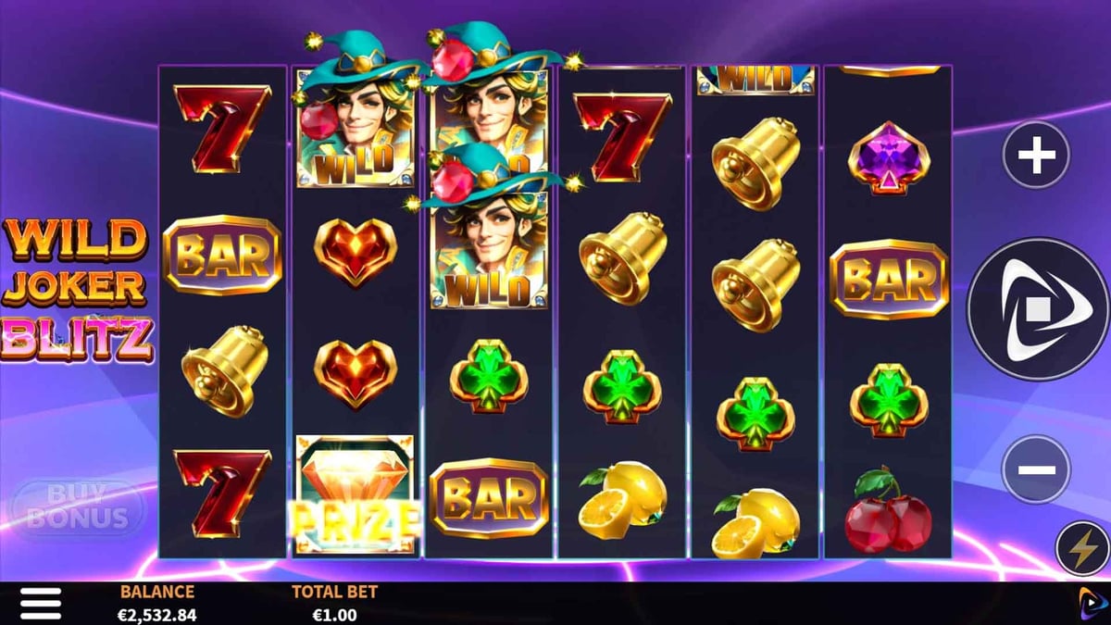
Task: Click the Buy Bonus button
Action: point(77,507)
